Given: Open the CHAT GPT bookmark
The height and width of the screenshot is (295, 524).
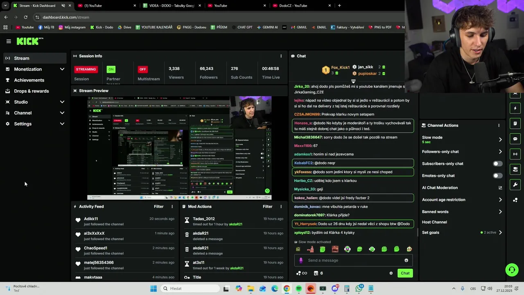Looking at the screenshot, I should pyautogui.click(x=242, y=27).
